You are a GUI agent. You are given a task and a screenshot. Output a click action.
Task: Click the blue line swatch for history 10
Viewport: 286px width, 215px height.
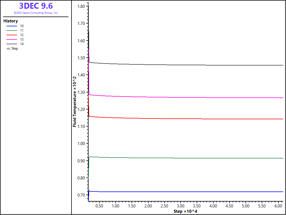click(12, 26)
